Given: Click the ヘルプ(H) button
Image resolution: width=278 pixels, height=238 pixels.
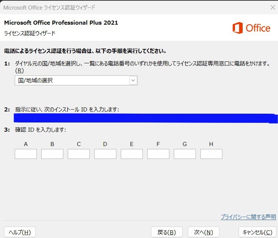Looking at the screenshot, I should 20,232.
